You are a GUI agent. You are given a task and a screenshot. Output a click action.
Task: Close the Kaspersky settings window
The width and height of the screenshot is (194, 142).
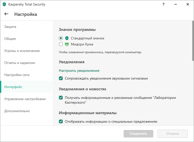188,4
